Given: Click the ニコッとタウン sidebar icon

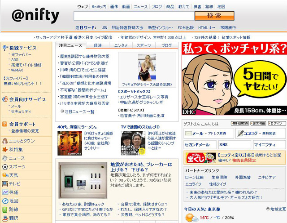Looking at the screenshot, I should tap(4, 141).
